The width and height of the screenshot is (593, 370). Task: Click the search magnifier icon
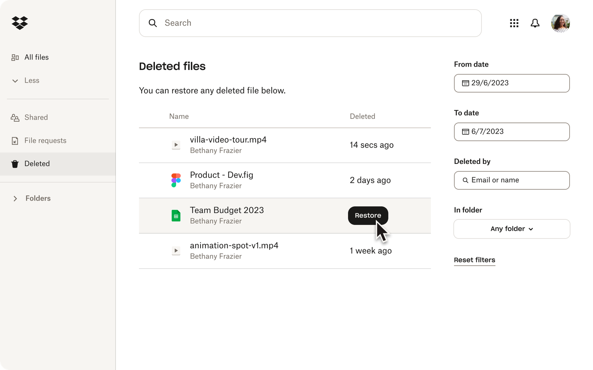[153, 23]
